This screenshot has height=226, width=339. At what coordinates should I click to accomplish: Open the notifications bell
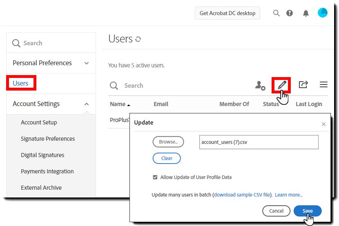pos(306,13)
